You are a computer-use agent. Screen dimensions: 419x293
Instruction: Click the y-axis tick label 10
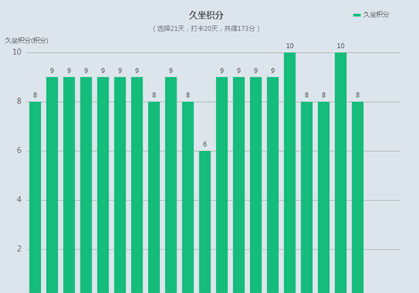(x=17, y=52)
